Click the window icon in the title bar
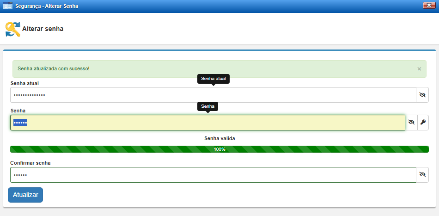Viewport: 439px width, 216px height. tap(8, 6)
